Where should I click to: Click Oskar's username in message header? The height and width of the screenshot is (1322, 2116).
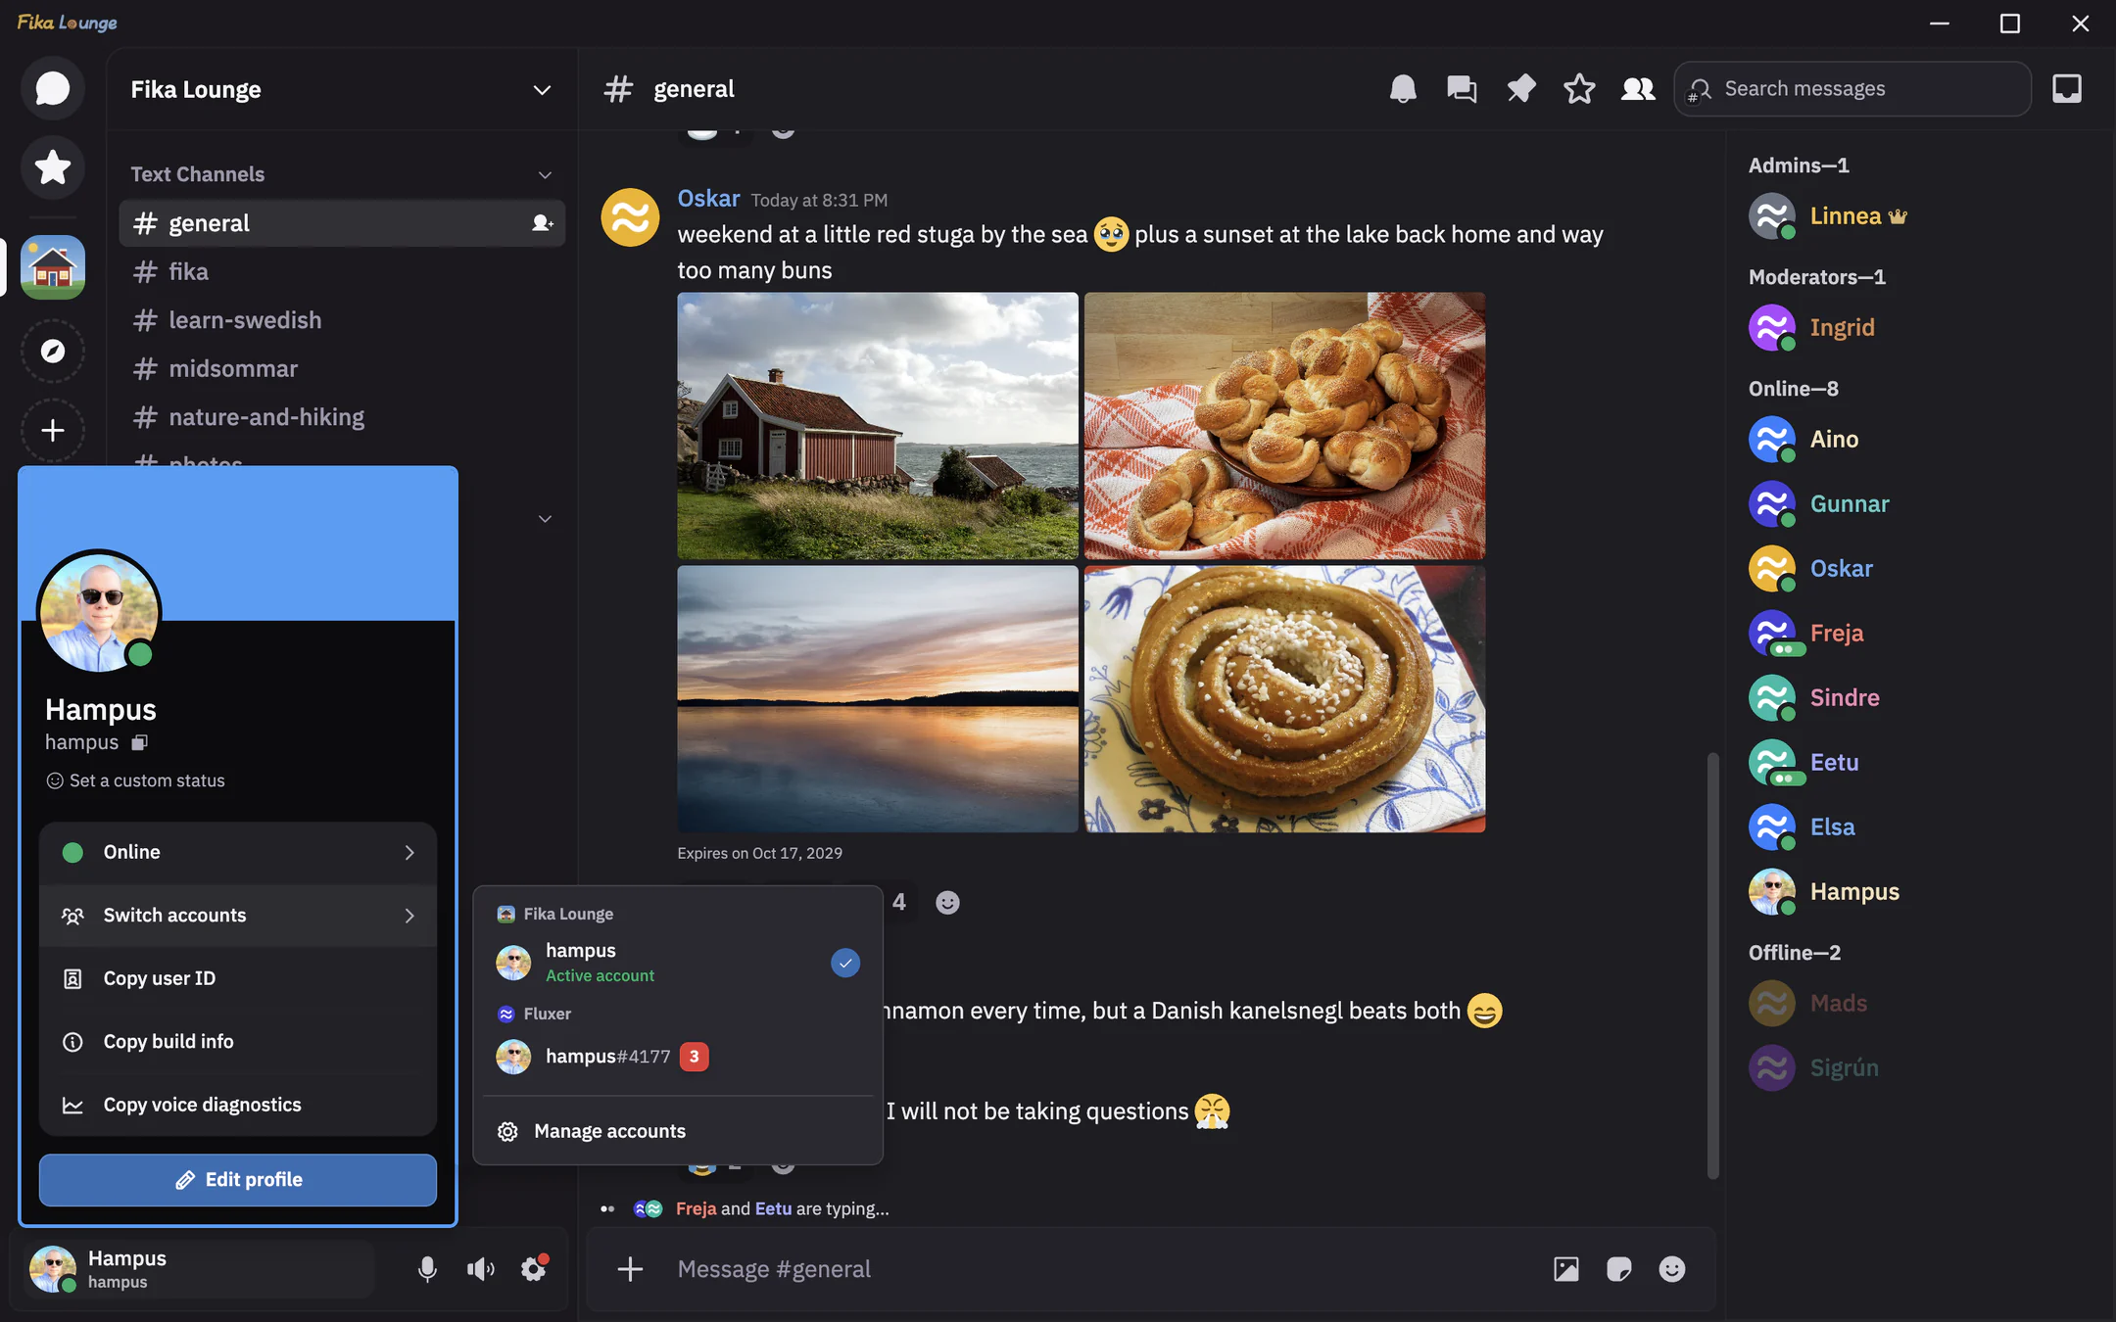click(708, 199)
